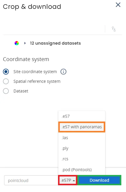Click the blue Download button
The width and height of the screenshot is (126, 192).
click(99, 180)
